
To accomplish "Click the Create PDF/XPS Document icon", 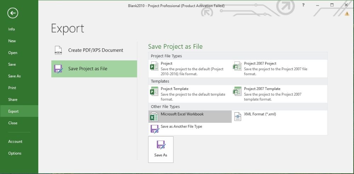I will click(58, 50).
